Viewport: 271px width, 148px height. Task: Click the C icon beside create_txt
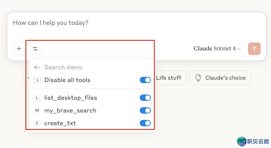tap(37, 123)
